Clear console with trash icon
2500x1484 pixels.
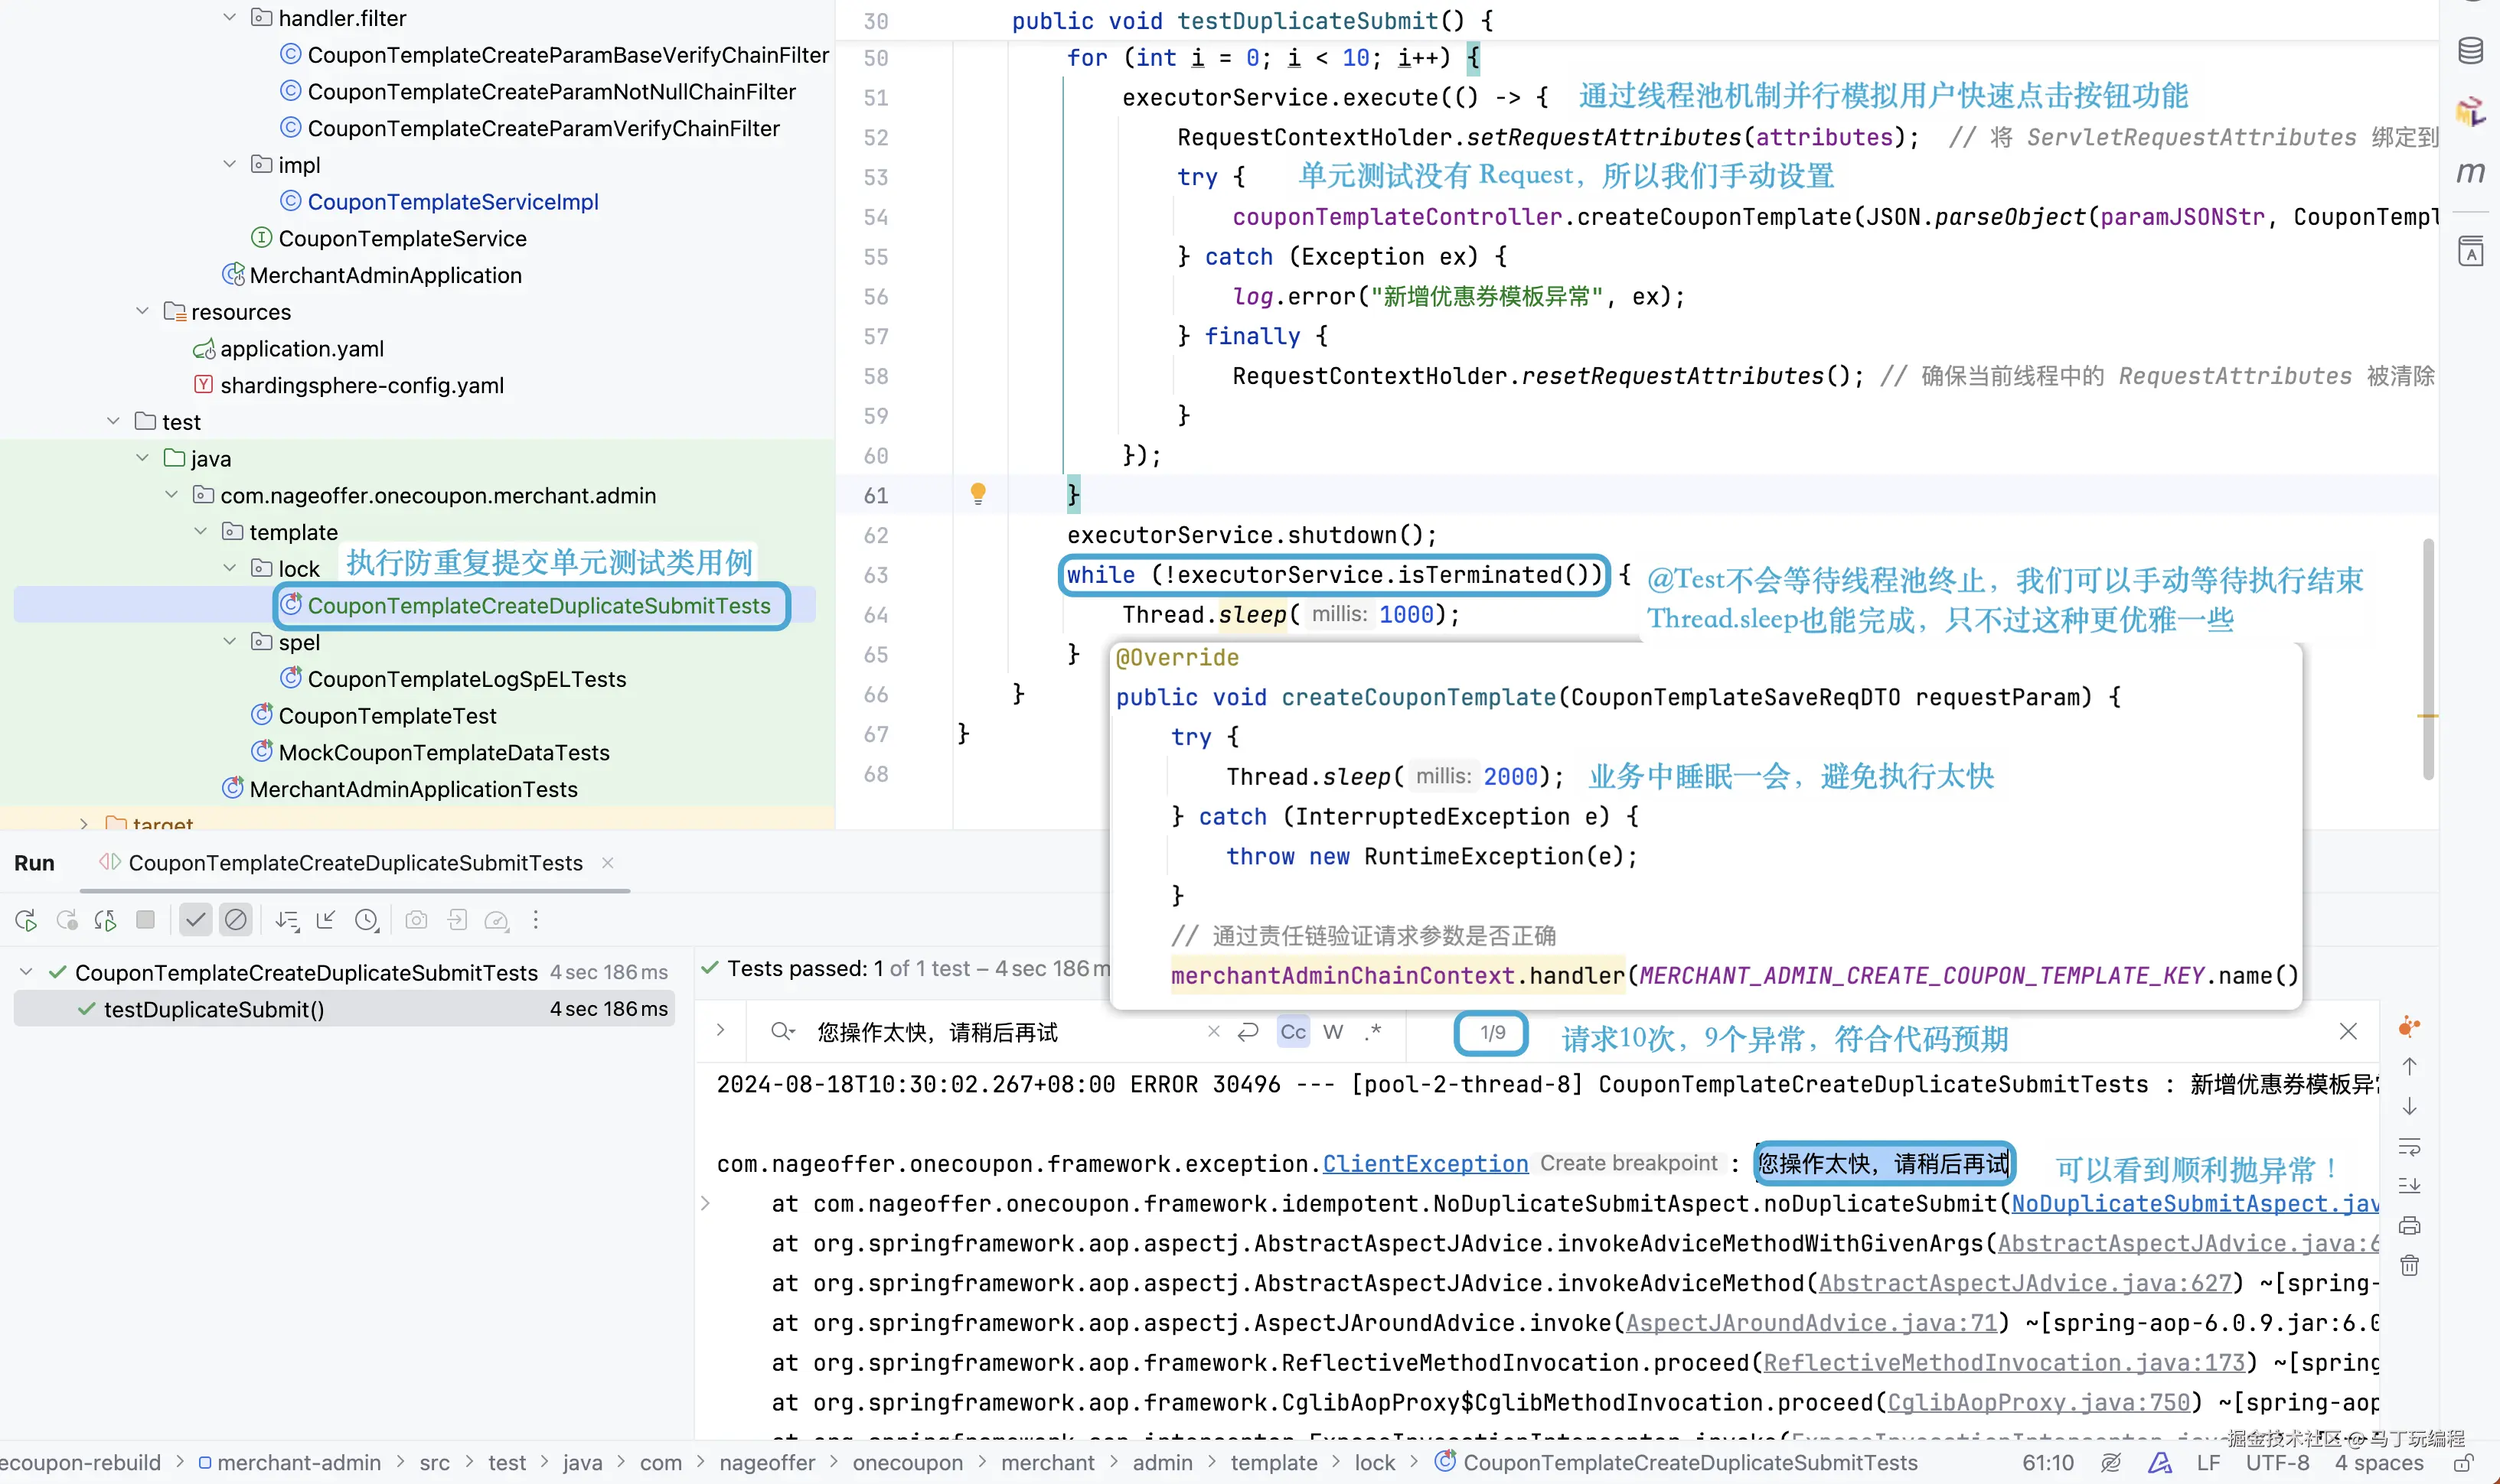[2410, 1265]
